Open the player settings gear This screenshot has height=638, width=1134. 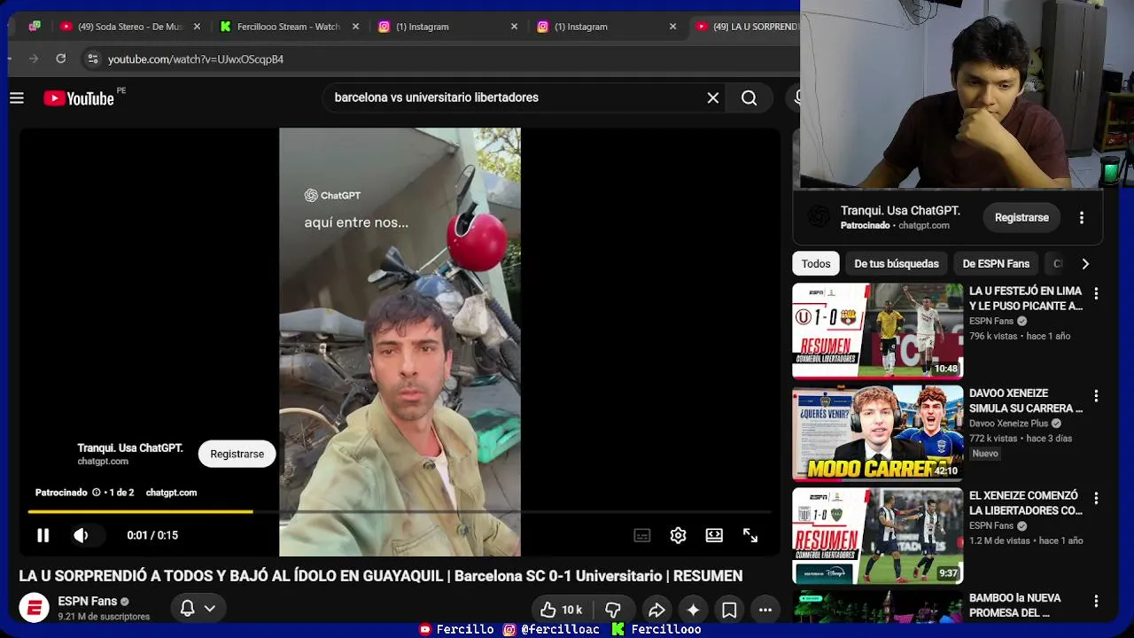tap(678, 535)
